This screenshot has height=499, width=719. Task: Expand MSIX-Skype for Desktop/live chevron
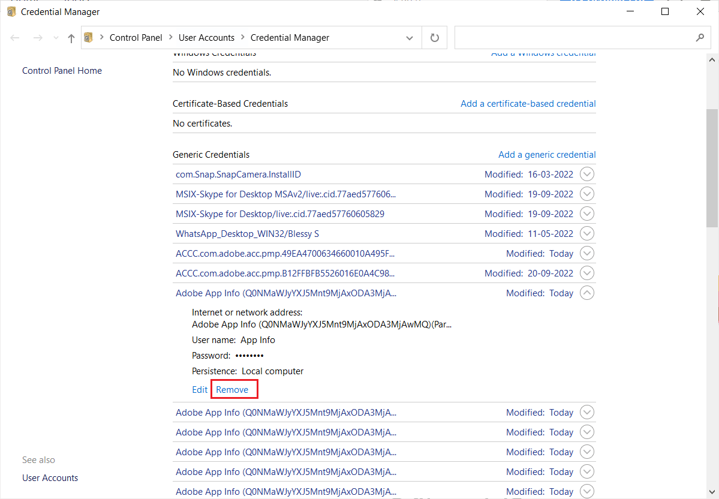point(587,214)
